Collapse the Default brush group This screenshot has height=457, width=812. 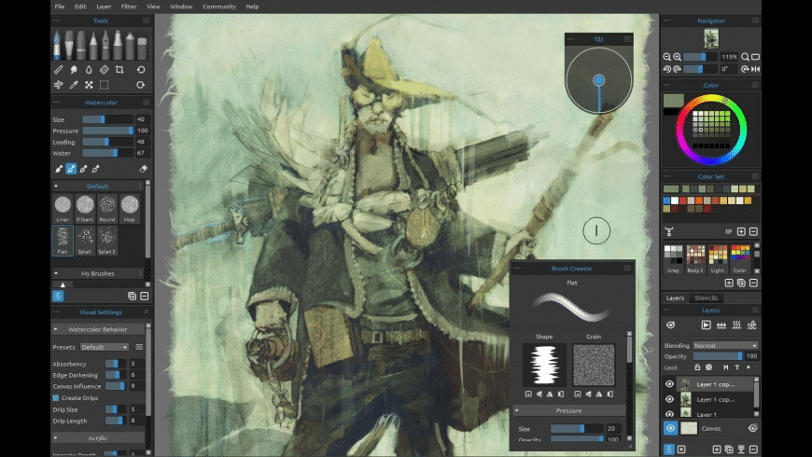coord(56,186)
